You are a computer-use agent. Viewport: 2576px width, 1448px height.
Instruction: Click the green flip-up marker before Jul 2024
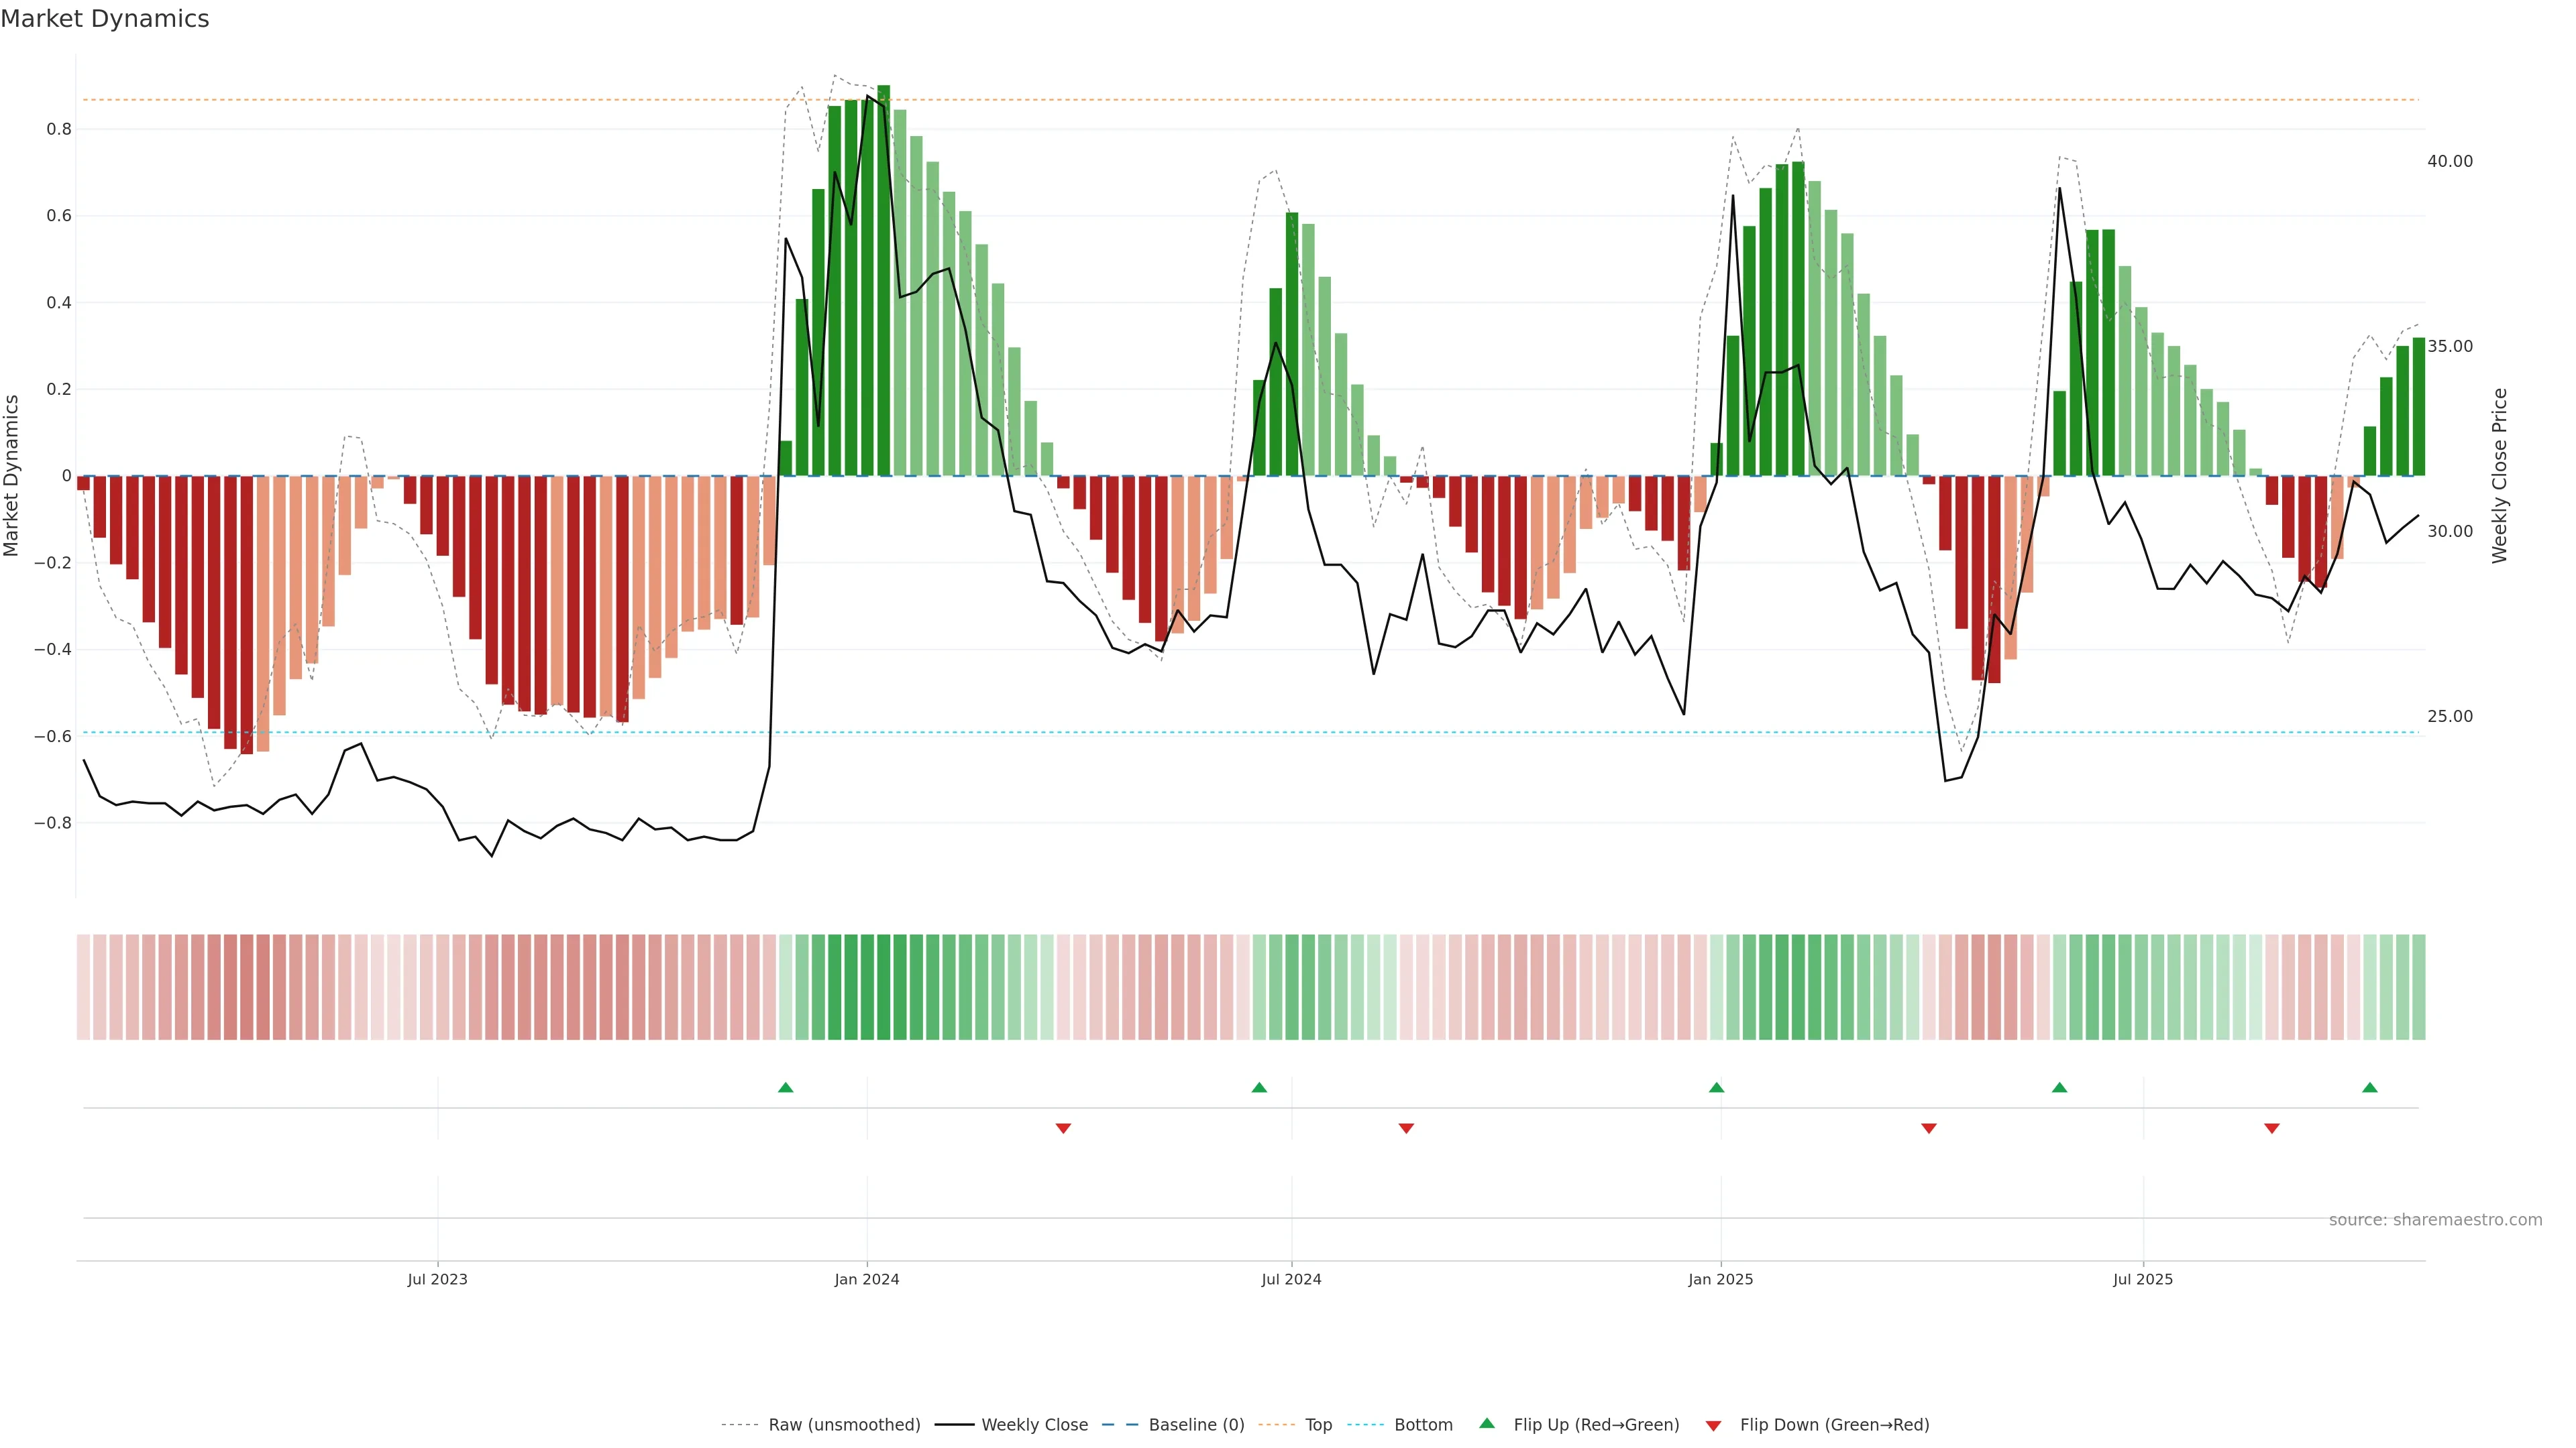click(1259, 1087)
